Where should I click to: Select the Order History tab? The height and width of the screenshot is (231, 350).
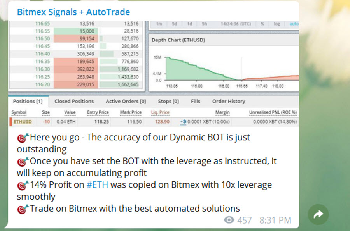(229, 101)
